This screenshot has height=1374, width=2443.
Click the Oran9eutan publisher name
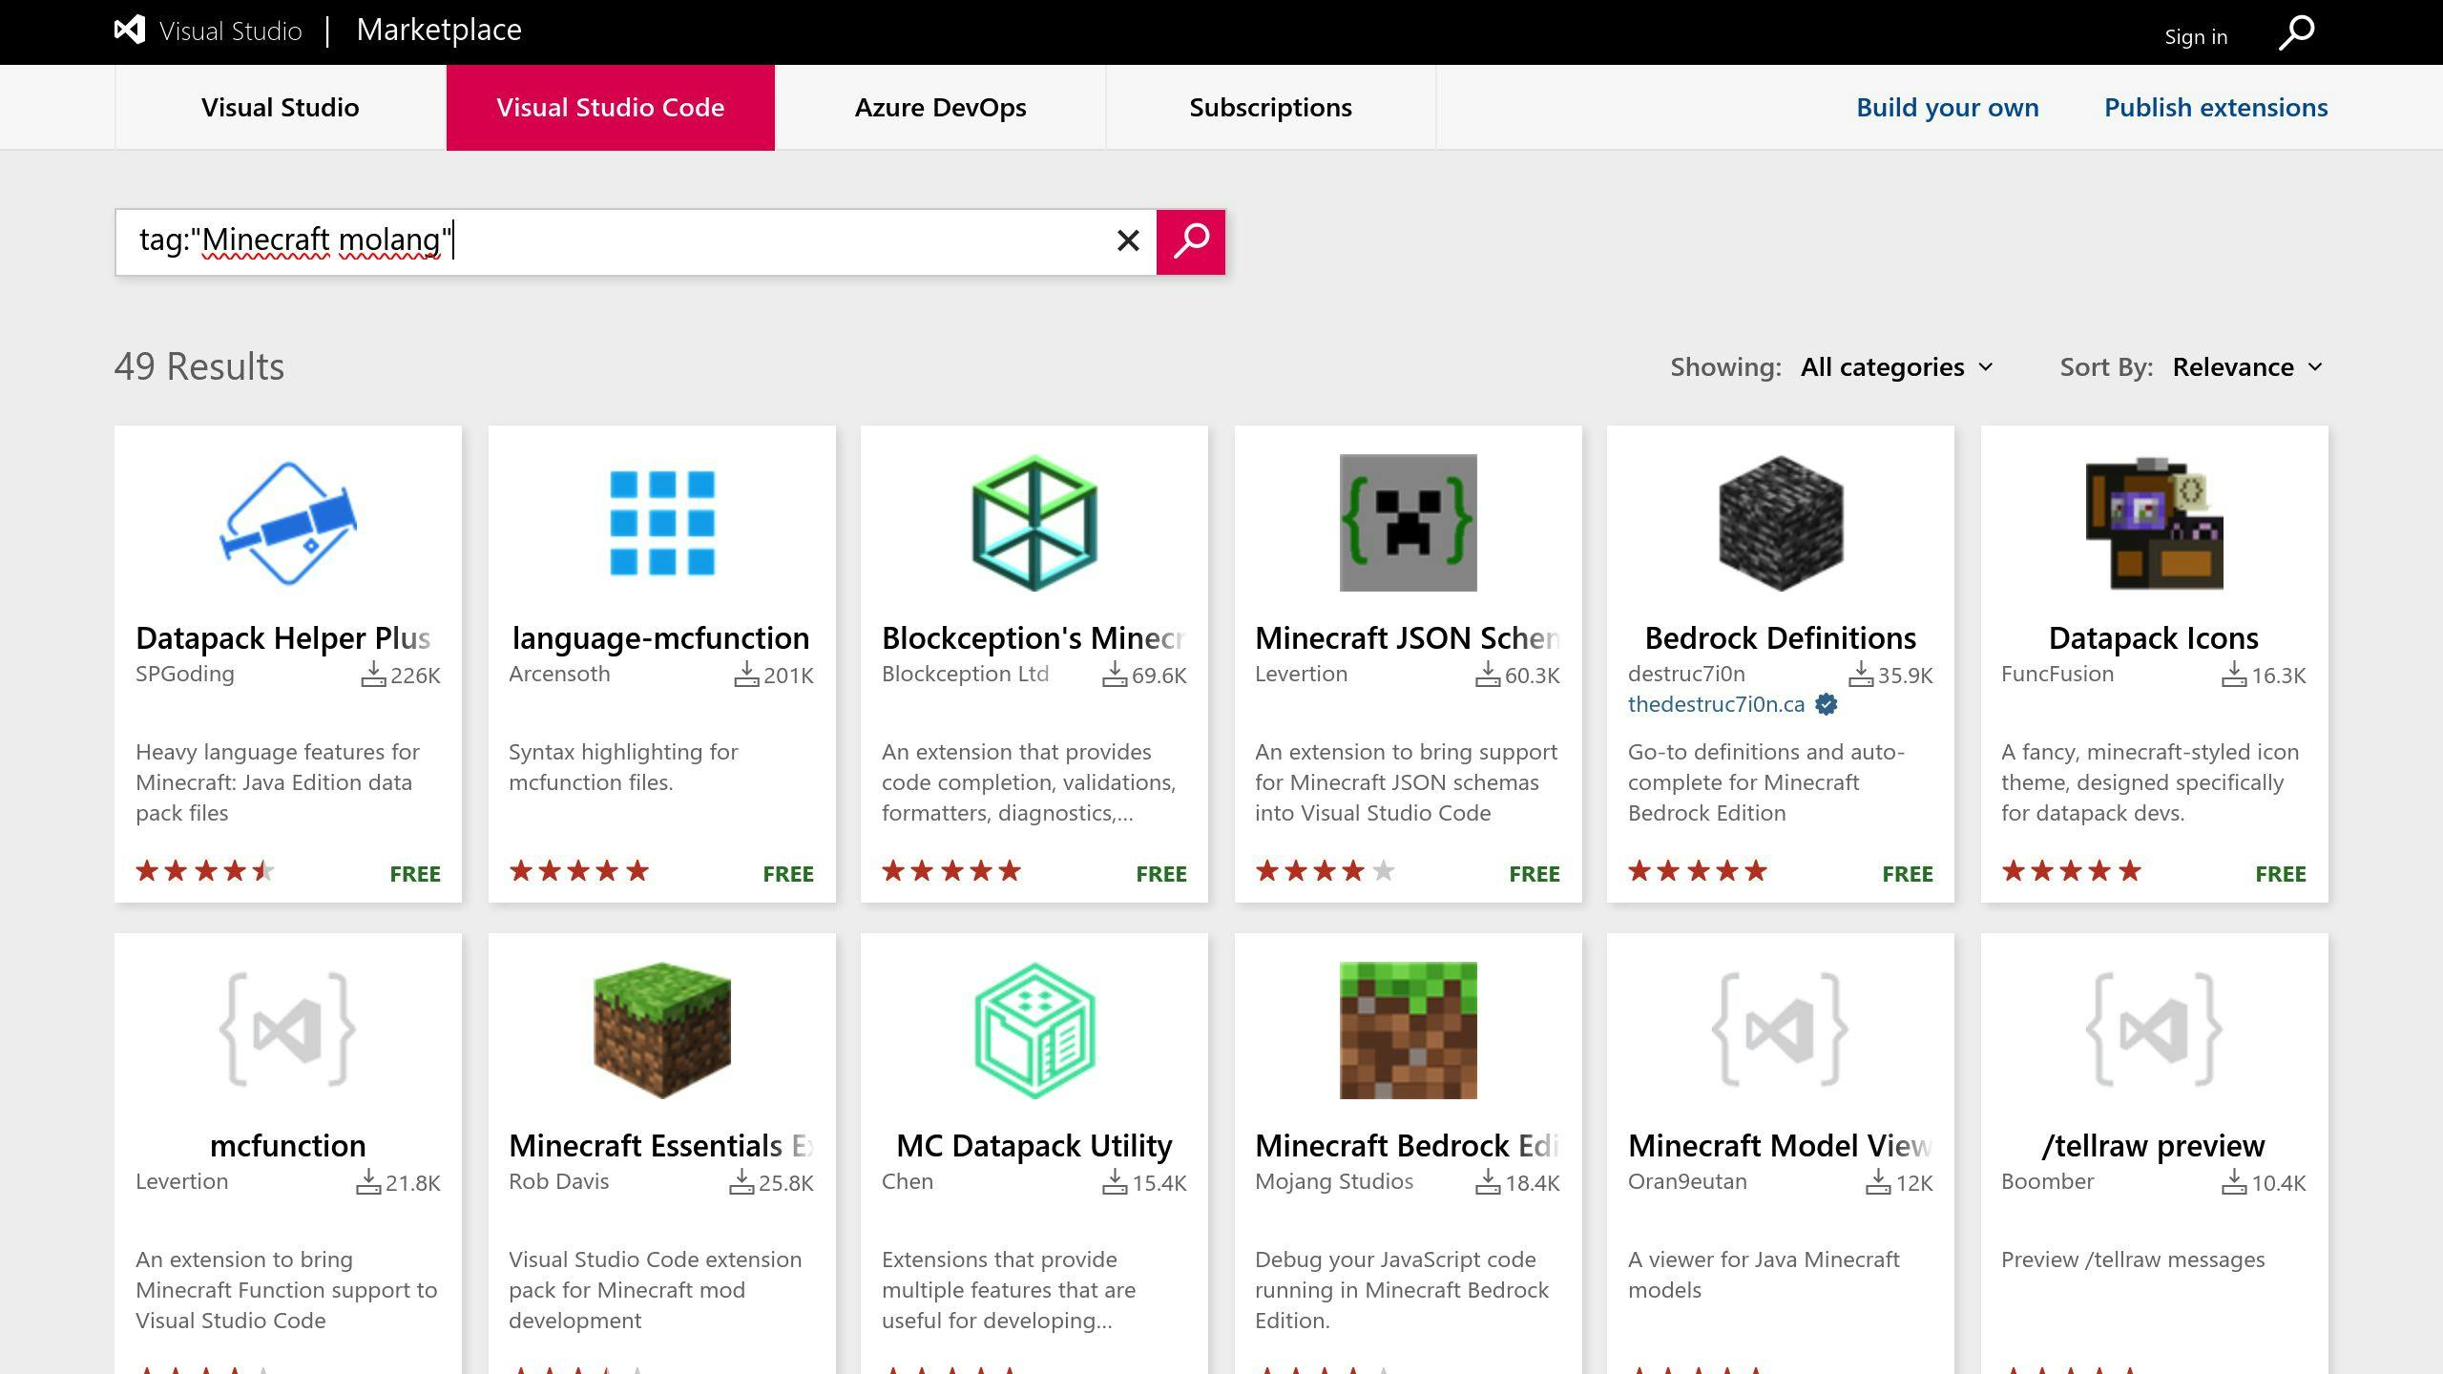(1687, 1181)
